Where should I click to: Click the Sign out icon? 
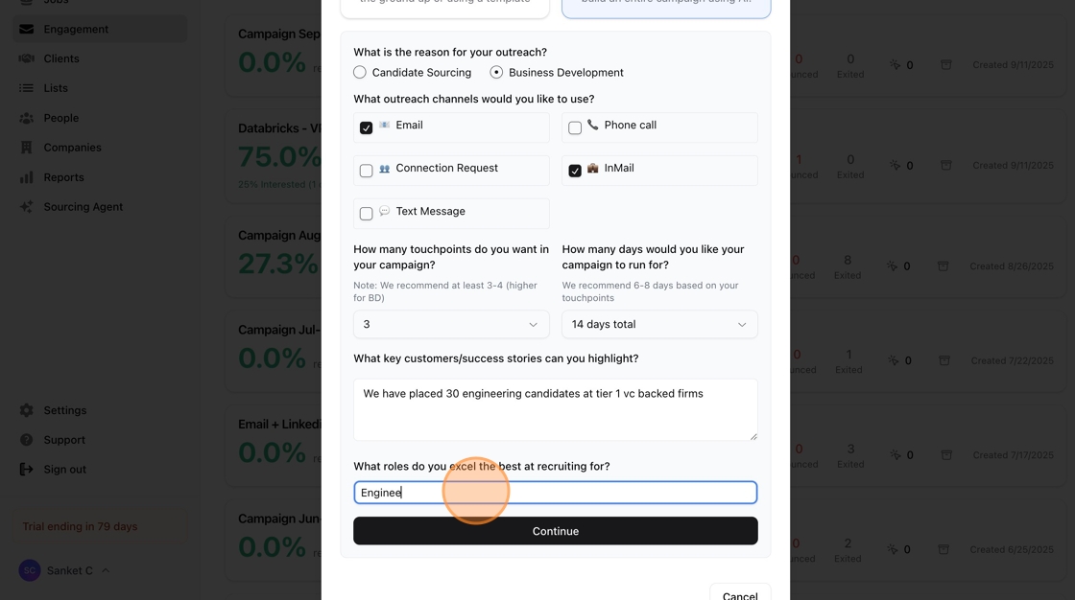26,470
